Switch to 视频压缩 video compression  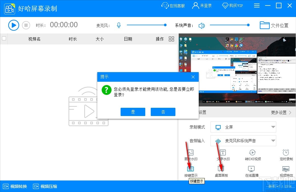click(45, 186)
